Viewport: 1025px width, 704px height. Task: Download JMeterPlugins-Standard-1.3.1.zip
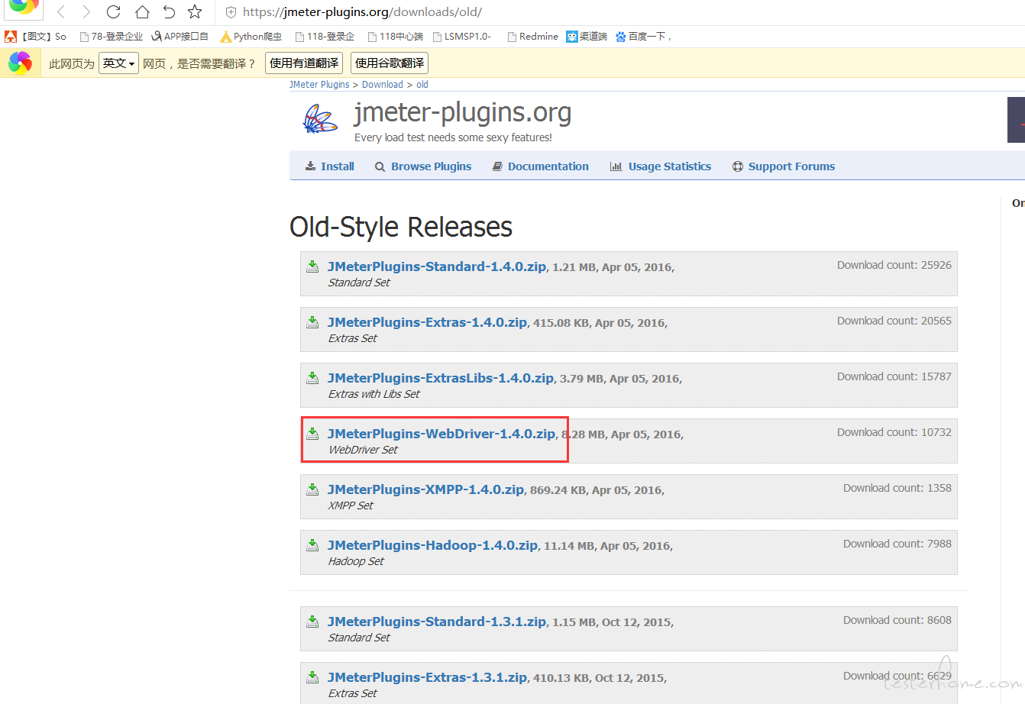[x=437, y=622]
